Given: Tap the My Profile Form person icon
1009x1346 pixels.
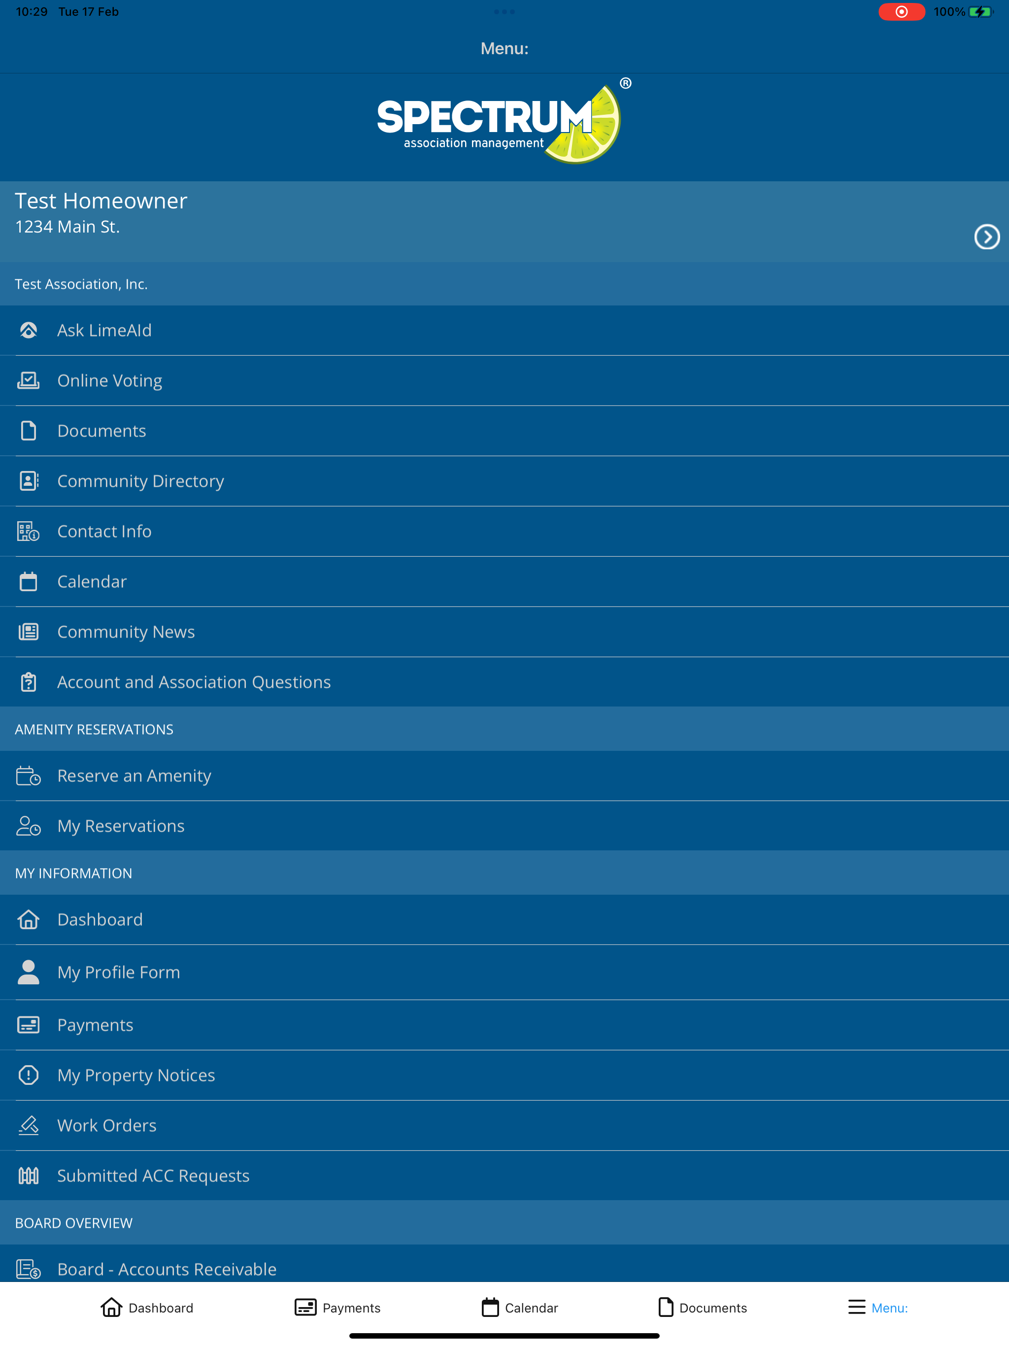Looking at the screenshot, I should (x=29, y=973).
